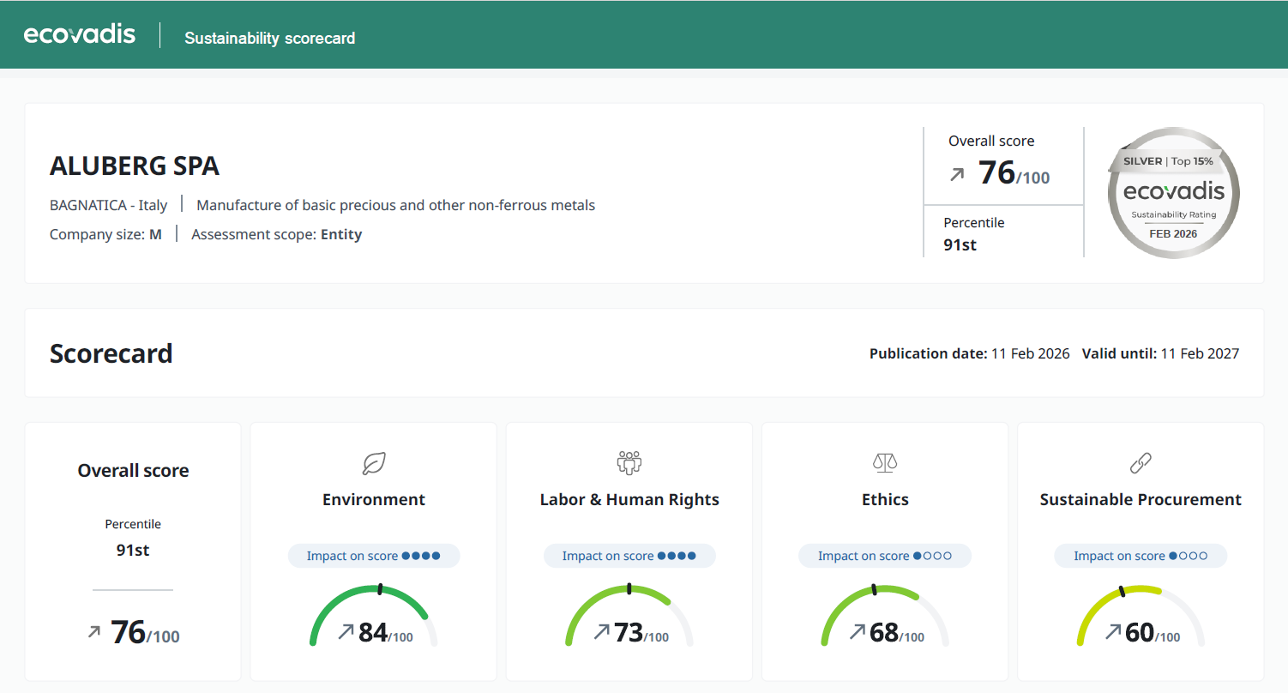Viewport: 1288px width, 693px height.
Task: Click Labor & Human Rights impact on score pill
Action: [x=629, y=556]
